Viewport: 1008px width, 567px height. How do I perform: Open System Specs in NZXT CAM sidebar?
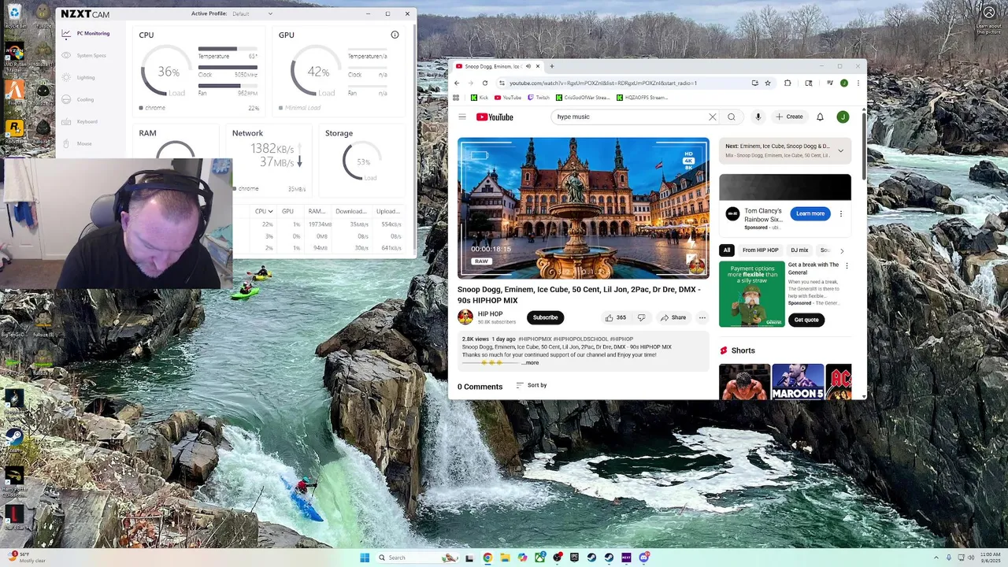85,55
